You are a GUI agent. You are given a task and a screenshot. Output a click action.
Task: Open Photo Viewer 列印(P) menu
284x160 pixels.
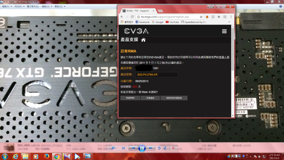19,6
